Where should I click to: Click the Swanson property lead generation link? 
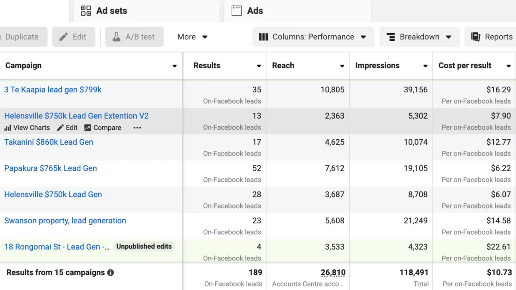click(x=65, y=221)
